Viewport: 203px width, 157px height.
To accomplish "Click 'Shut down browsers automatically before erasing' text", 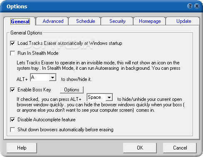I will pos(65,130).
